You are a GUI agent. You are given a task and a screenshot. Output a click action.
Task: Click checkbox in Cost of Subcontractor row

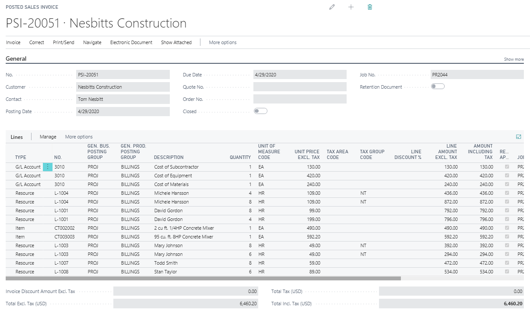coord(507,167)
